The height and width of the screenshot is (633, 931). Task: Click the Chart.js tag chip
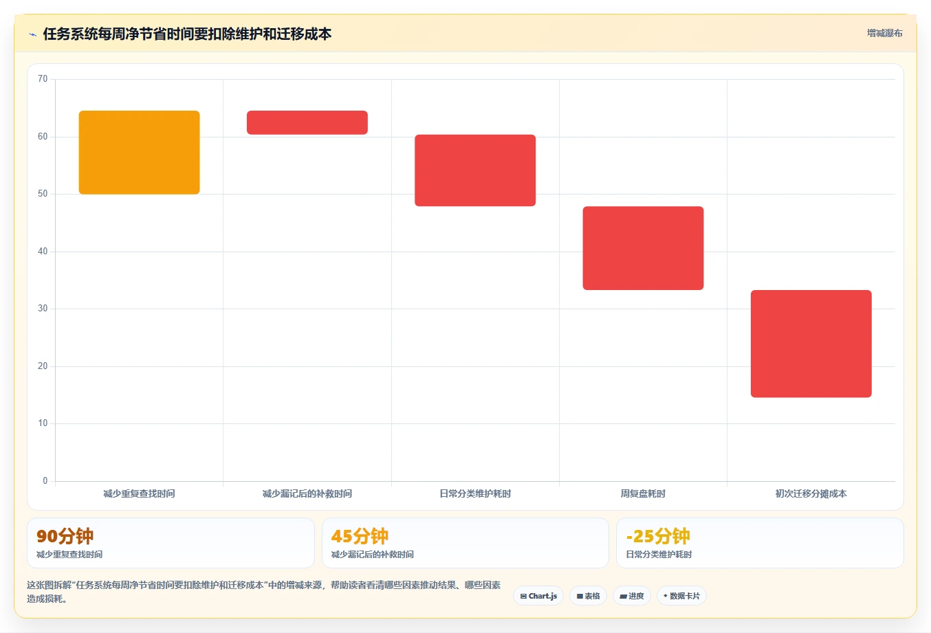[538, 596]
